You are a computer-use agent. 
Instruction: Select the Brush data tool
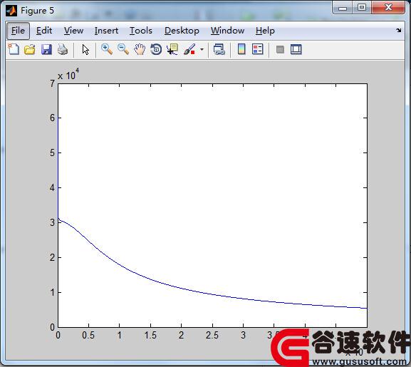(x=189, y=49)
